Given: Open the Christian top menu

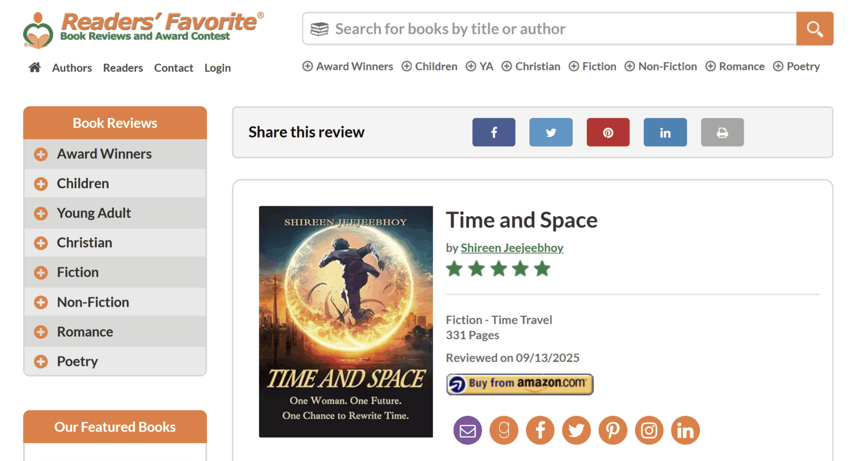Looking at the screenshot, I should (x=531, y=66).
